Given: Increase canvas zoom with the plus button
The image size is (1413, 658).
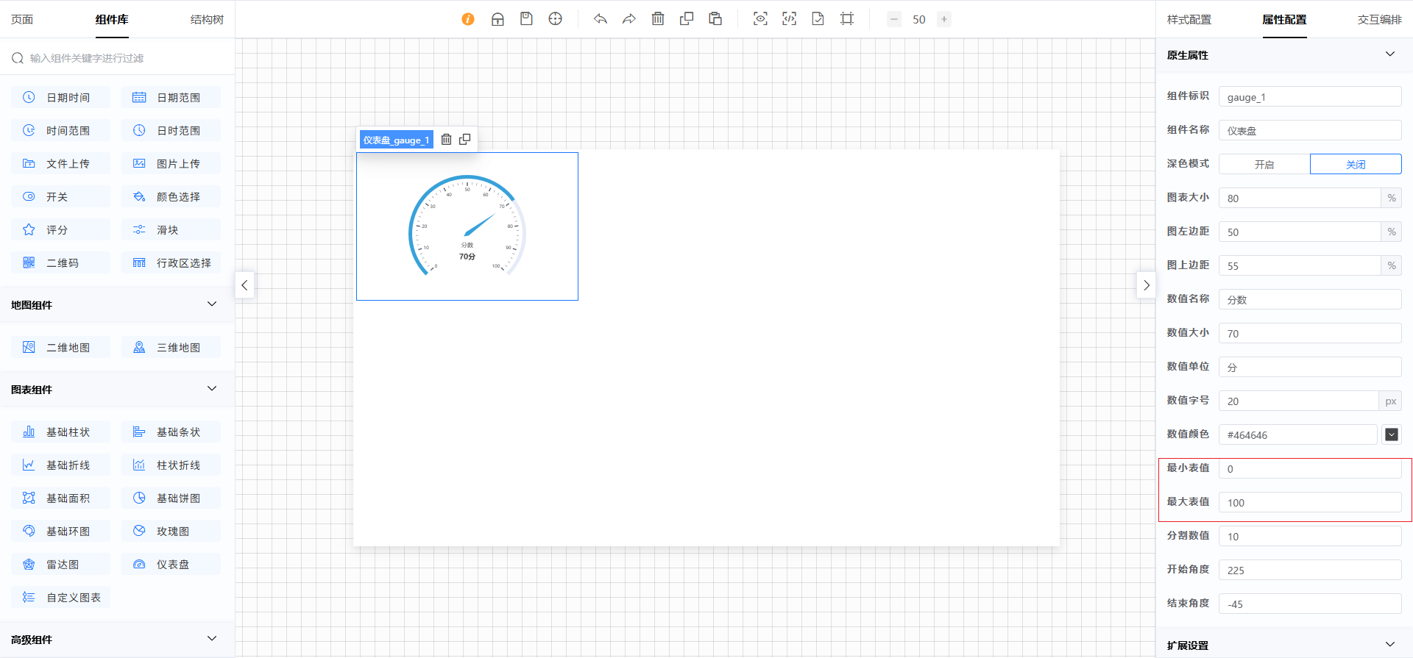Looking at the screenshot, I should pyautogui.click(x=944, y=19).
